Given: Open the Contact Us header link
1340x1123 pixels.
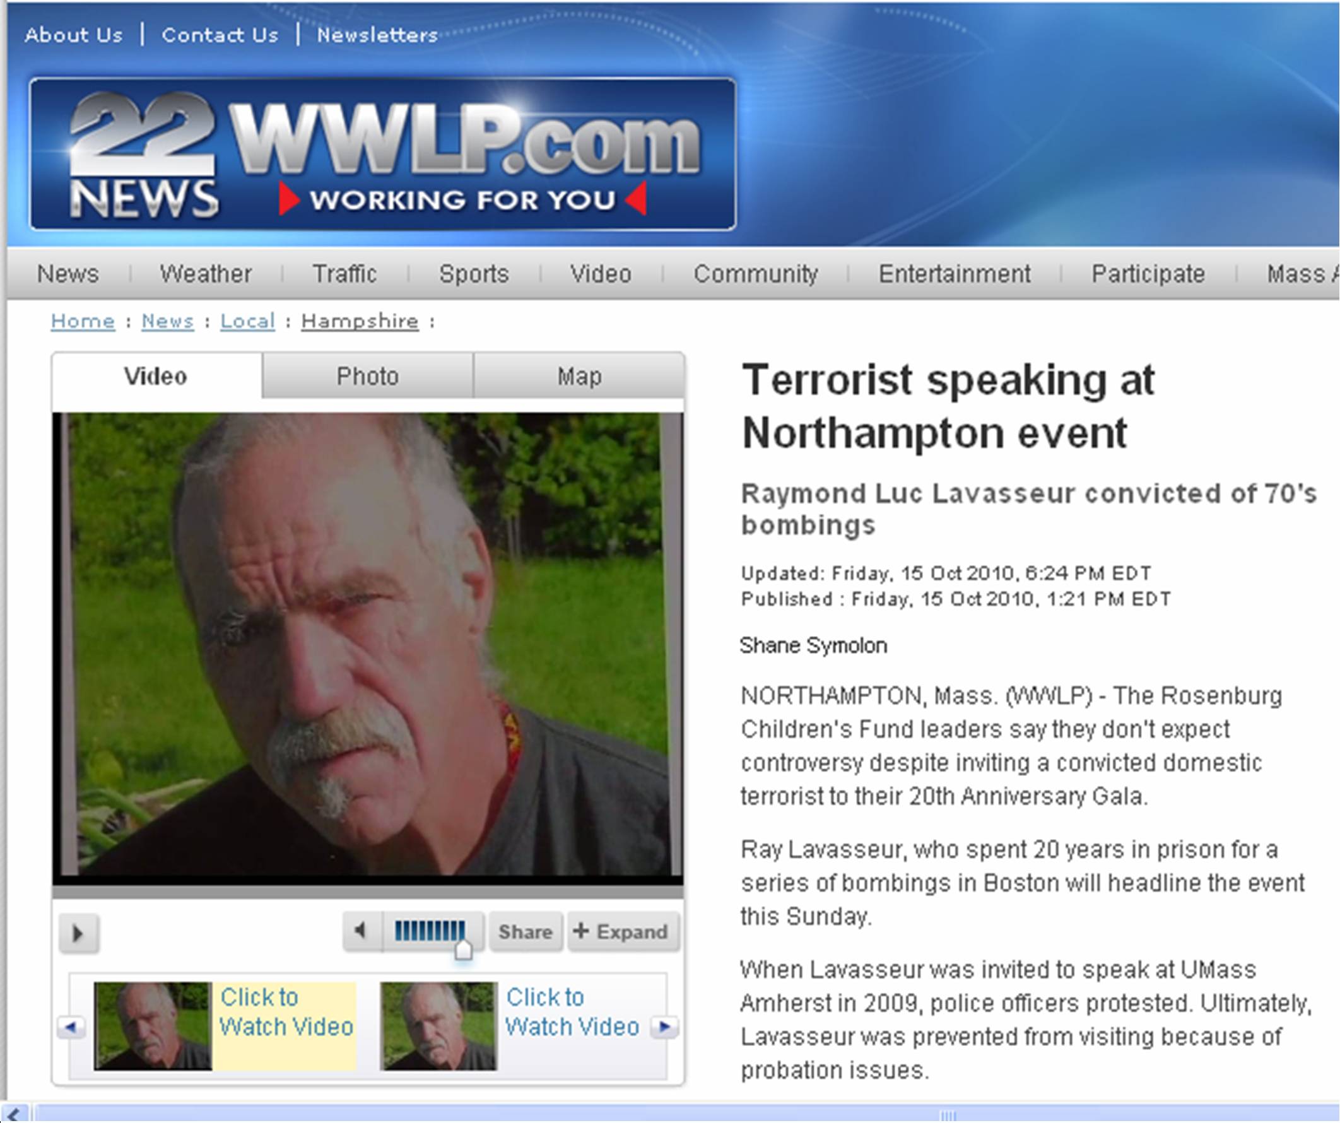Looking at the screenshot, I should 220,35.
